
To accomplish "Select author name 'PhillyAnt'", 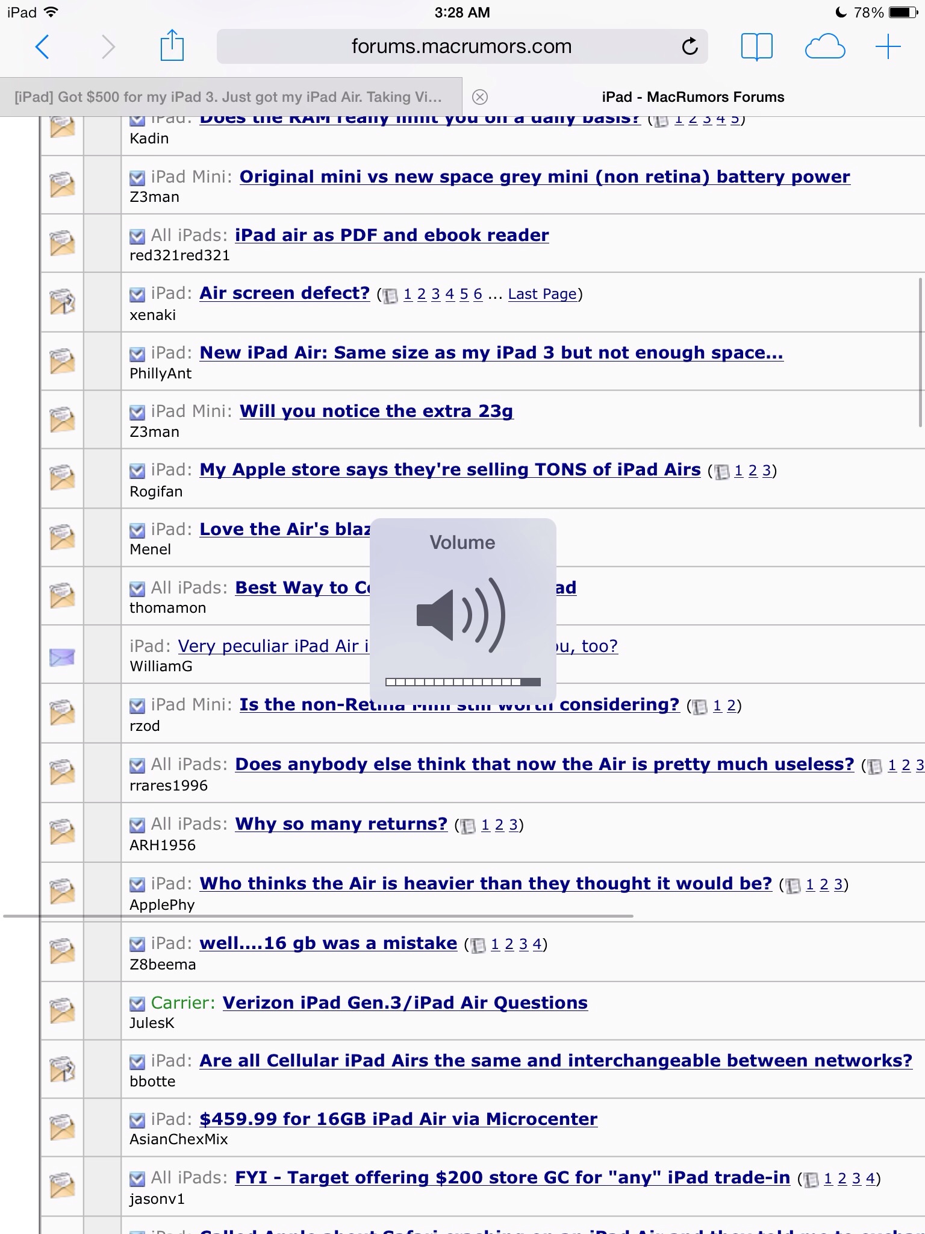I will click(160, 374).
